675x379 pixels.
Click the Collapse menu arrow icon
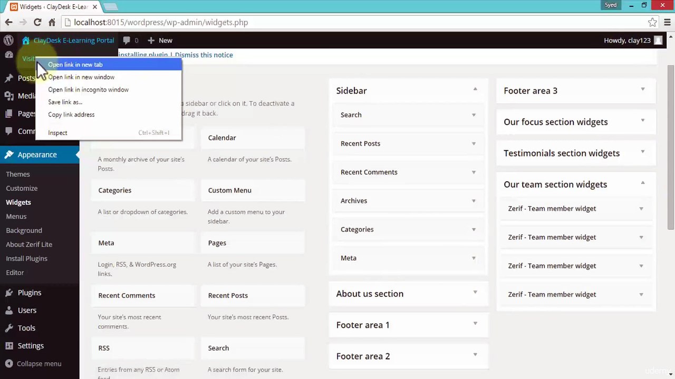(x=9, y=364)
